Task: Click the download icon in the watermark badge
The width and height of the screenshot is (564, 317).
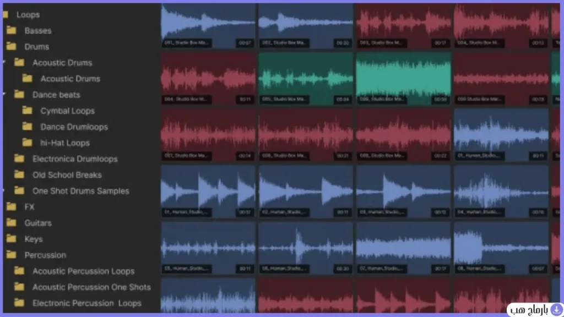Action: (556, 309)
